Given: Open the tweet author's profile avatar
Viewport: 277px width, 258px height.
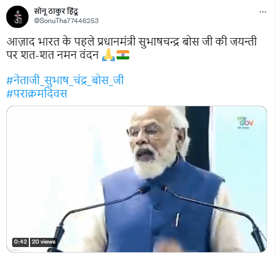Looking at the screenshot, I should (x=17, y=17).
